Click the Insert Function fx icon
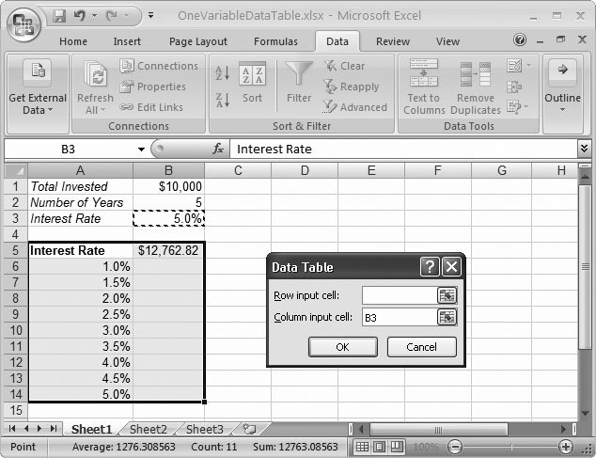The height and width of the screenshot is (458, 596). pos(218,149)
